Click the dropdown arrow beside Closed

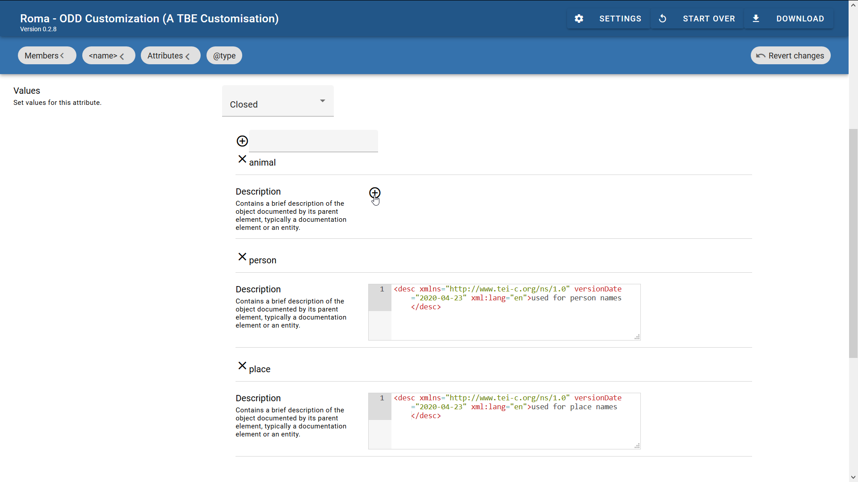[323, 101]
